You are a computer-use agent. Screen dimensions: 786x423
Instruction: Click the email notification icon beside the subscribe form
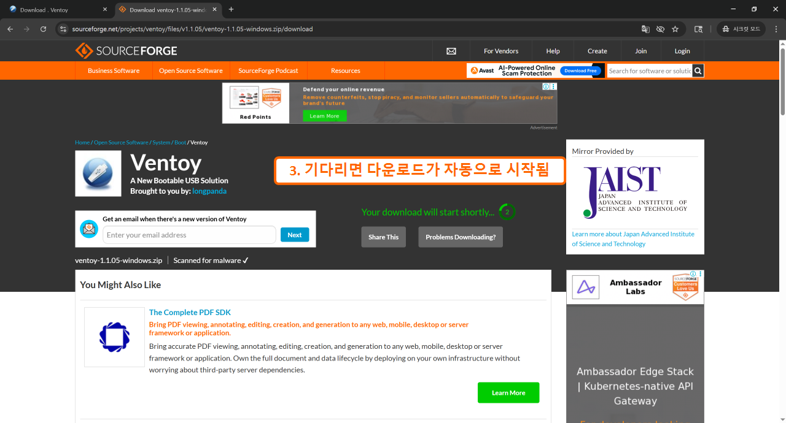(x=89, y=229)
